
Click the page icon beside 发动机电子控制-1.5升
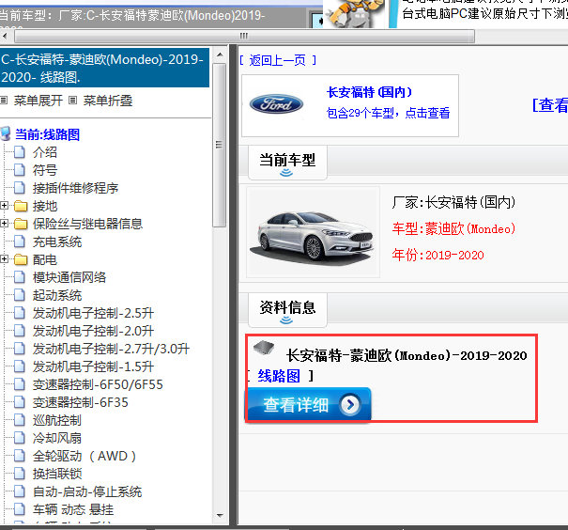tap(20, 366)
